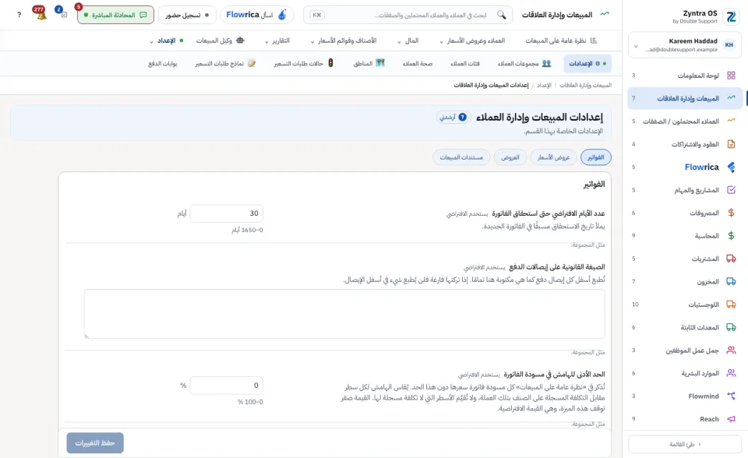This screenshot has height=458, width=748.
Task: Click the notifications bell icon
Action: (41, 14)
